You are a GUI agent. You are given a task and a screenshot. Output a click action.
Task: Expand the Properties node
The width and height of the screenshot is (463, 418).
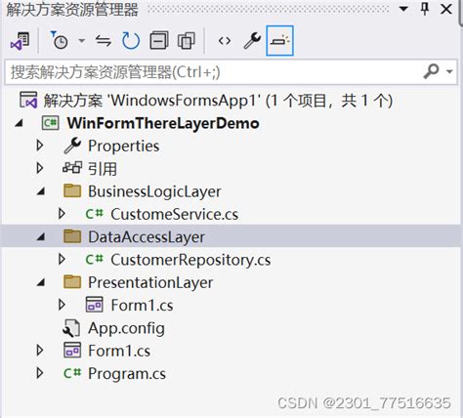click(40, 146)
